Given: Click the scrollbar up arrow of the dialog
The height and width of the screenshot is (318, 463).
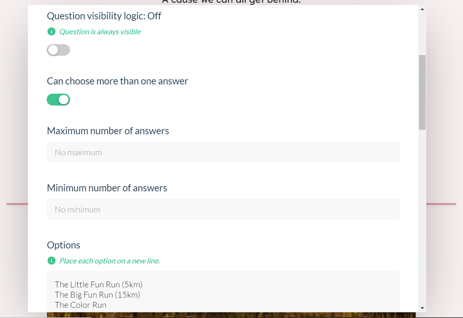Looking at the screenshot, I should tap(422, 9).
